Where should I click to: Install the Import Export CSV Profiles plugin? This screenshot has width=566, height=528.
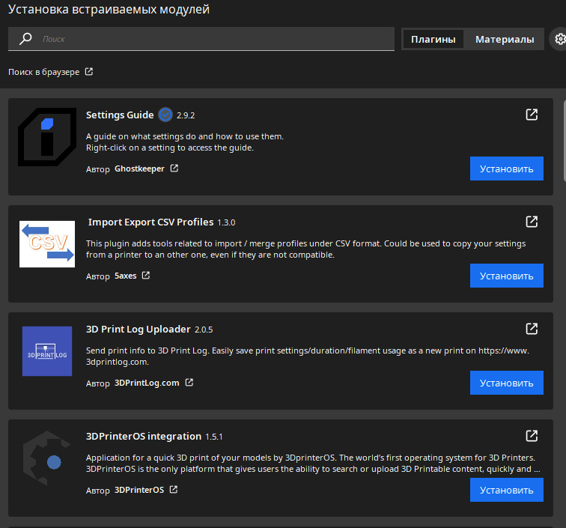pyautogui.click(x=506, y=276)
